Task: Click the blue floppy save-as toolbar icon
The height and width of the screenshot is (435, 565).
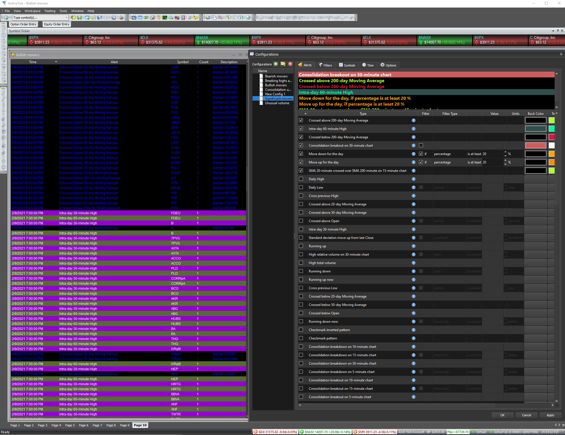Action: [100, 18]
